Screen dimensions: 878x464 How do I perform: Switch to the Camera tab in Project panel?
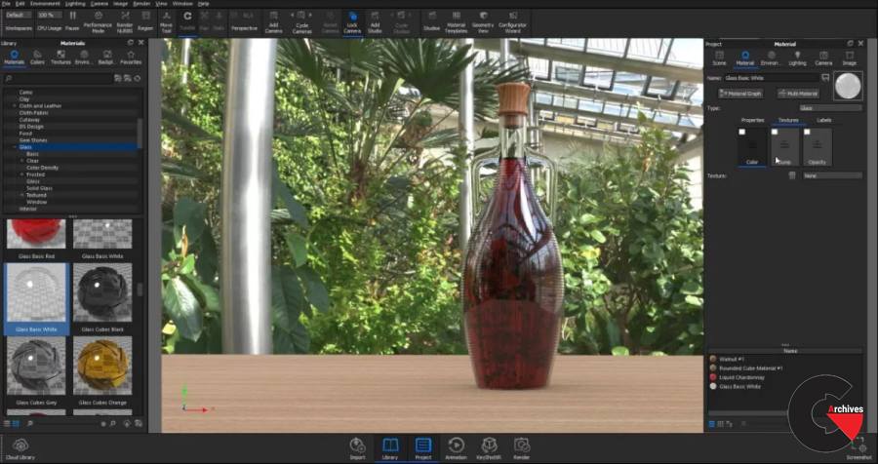[x=823, y=58]
